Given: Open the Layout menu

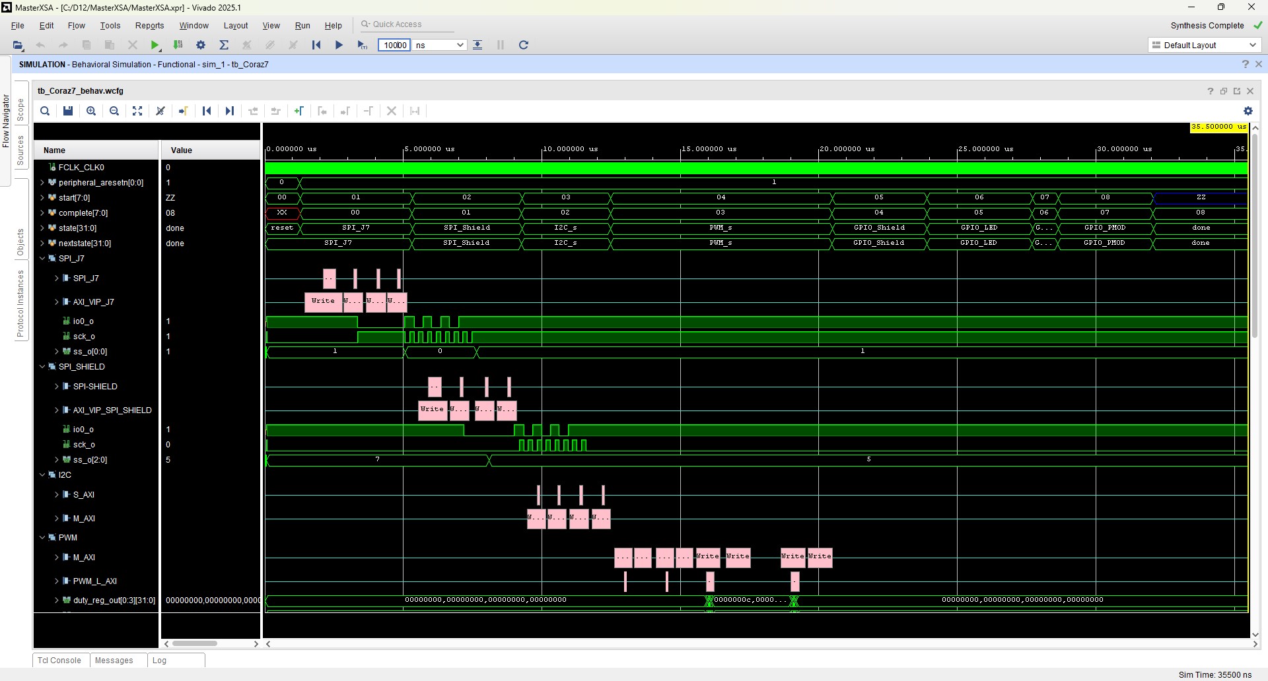Looking at the screenshot, I should point(236,25).
